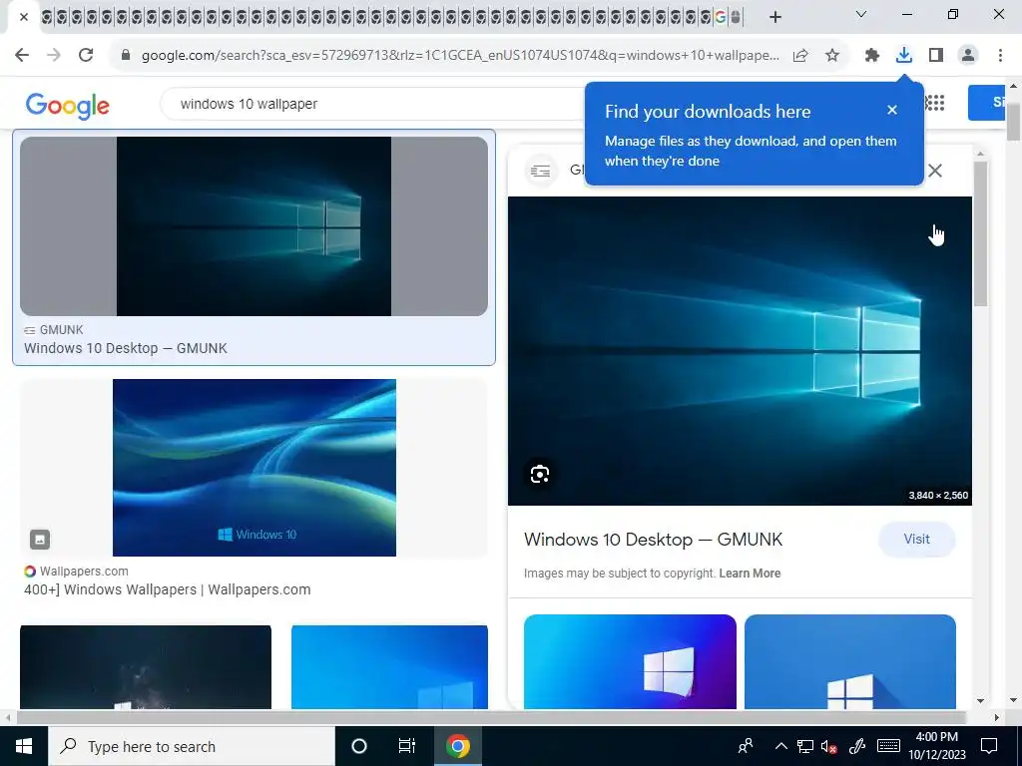Open related image with blue flat logo

pyautogui.click(x=850, y=661)
